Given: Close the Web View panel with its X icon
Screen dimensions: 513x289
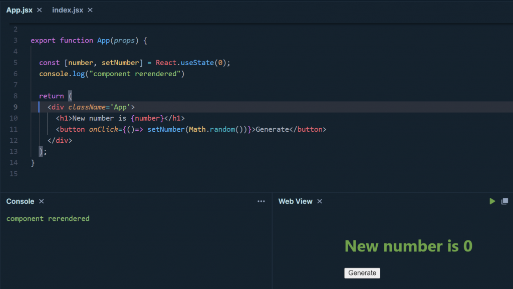Looking at the screenshot, I should [319, 201].
